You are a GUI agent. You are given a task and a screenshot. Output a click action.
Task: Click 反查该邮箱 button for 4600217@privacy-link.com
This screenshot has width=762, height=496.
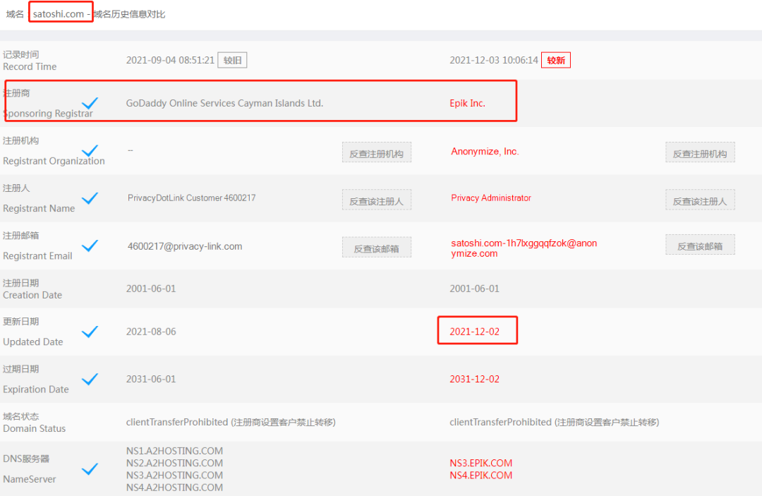377,247
